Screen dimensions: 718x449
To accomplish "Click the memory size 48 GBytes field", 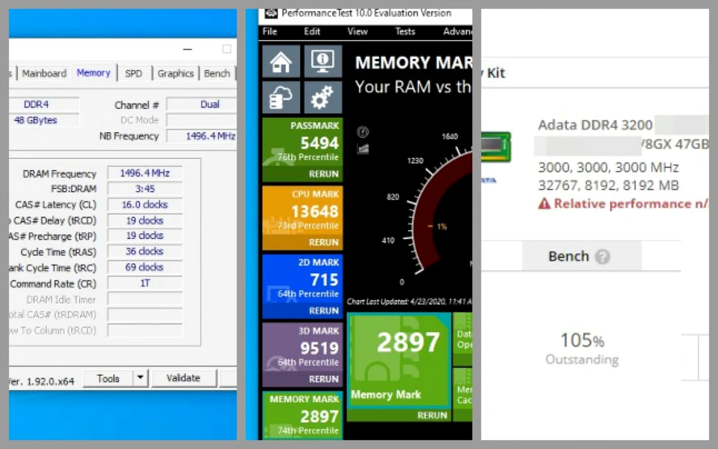I will coord(44,120).
